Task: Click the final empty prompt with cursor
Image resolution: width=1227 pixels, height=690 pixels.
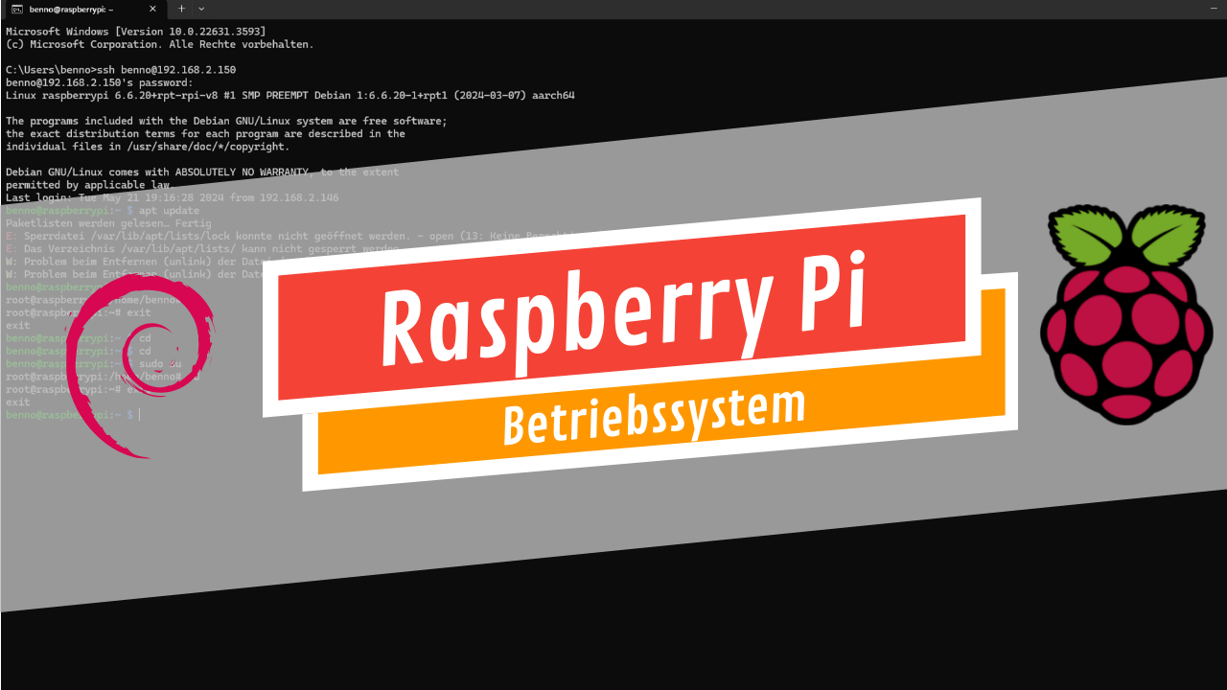Action: pyautogui.click(x=73, y=415)
